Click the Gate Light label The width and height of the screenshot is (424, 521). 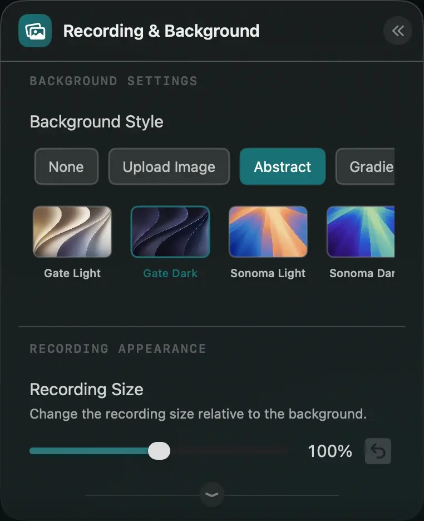click(72, 273)
